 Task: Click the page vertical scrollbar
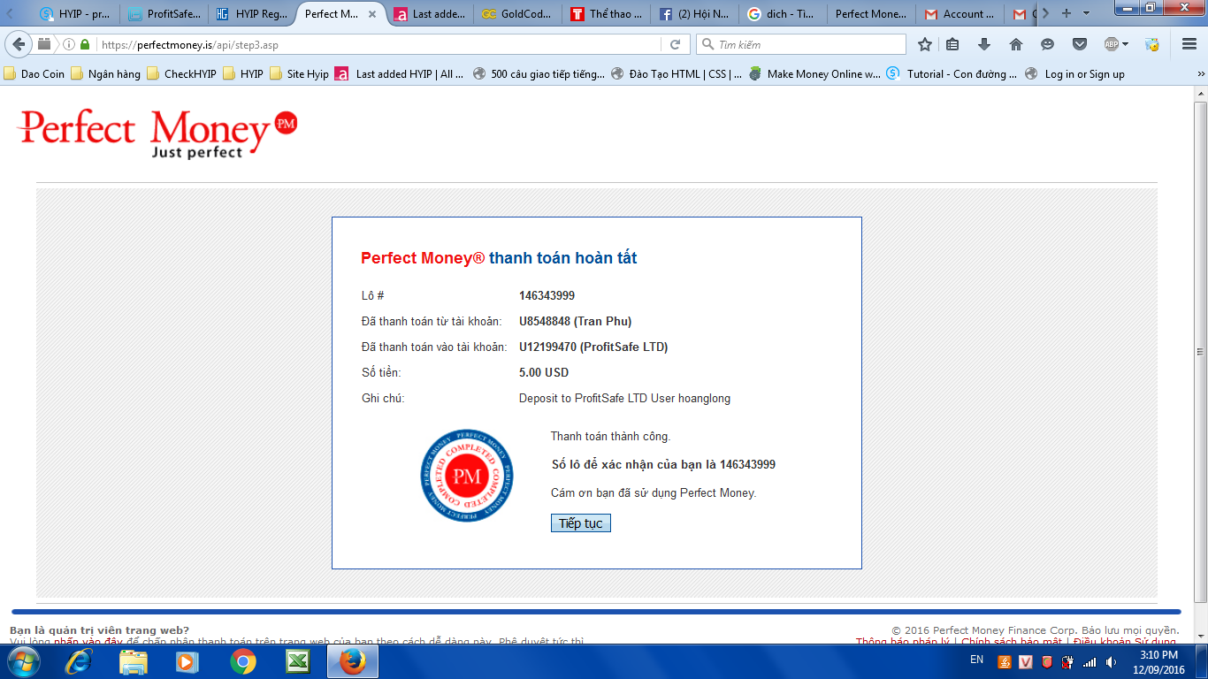(1200, 354)
